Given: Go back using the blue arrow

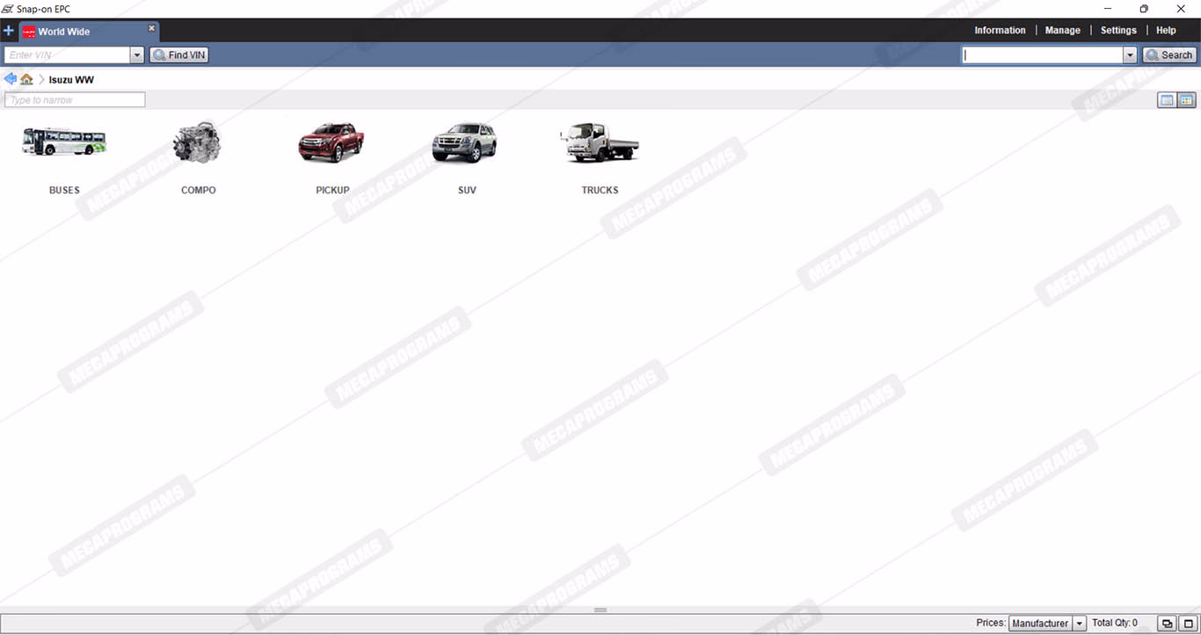Looking at the screenshot, I should coord(11,79).
